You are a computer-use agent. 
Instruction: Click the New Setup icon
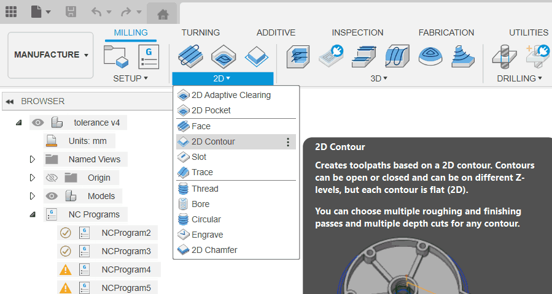click(x=116, y=56)
